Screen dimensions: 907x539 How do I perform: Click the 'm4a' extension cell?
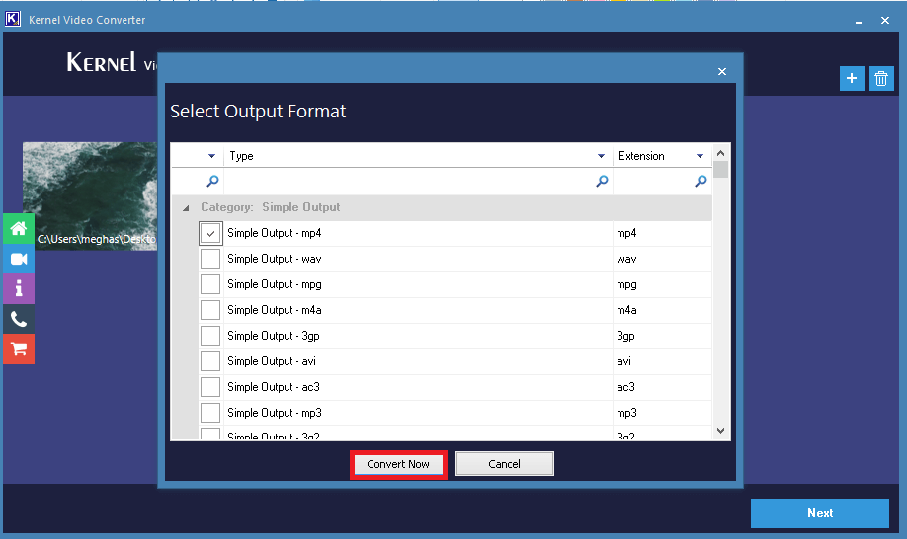(x=662, y=310)
